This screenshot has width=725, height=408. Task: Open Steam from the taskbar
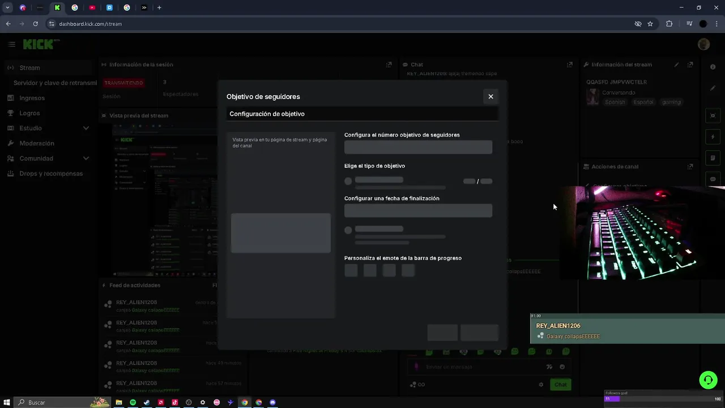[x=147, y=402]
